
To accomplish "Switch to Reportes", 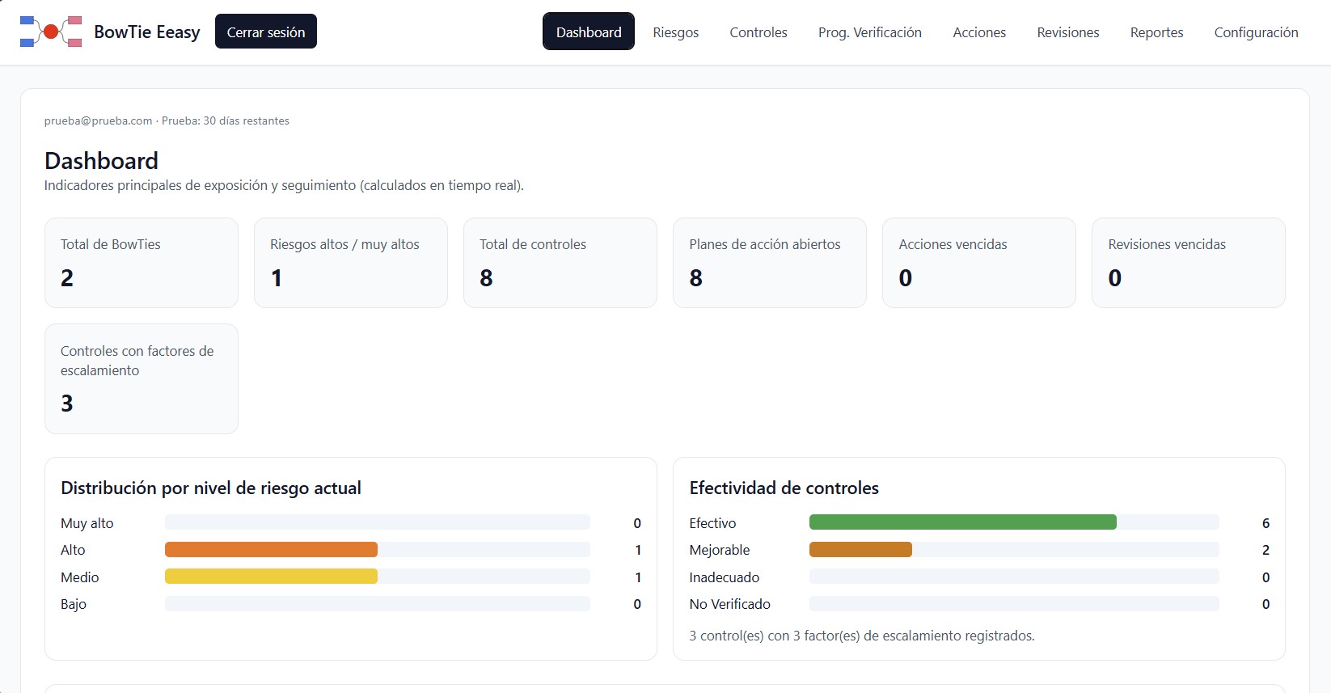I will (x=1156, y=32).
